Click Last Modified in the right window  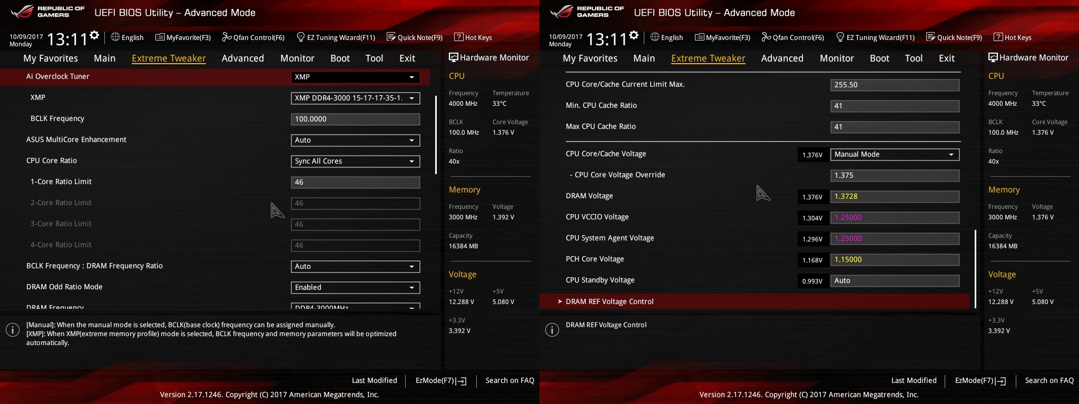click(x=914, y=380)
